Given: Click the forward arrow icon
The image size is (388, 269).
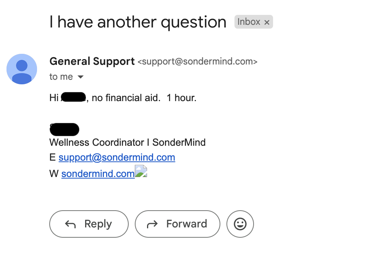Looking at the screenshot, I should pyautogui.click(x=152, y=224).
